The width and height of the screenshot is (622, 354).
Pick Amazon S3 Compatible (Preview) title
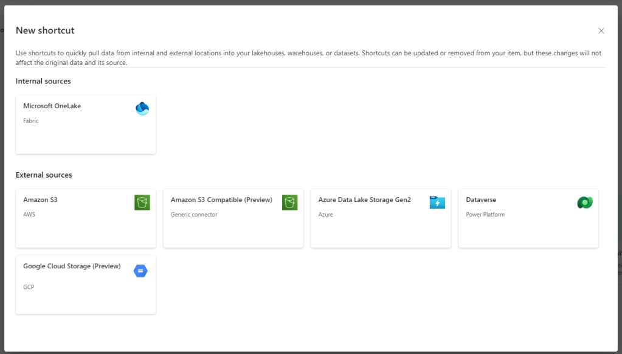click(x=221, y=200)
